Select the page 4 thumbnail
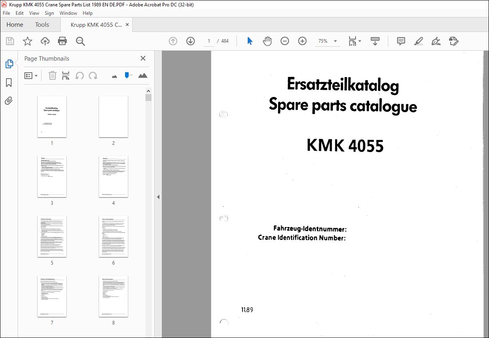This screenshot has width=489, height=338. pyautogui.click(x=113, y=176)
